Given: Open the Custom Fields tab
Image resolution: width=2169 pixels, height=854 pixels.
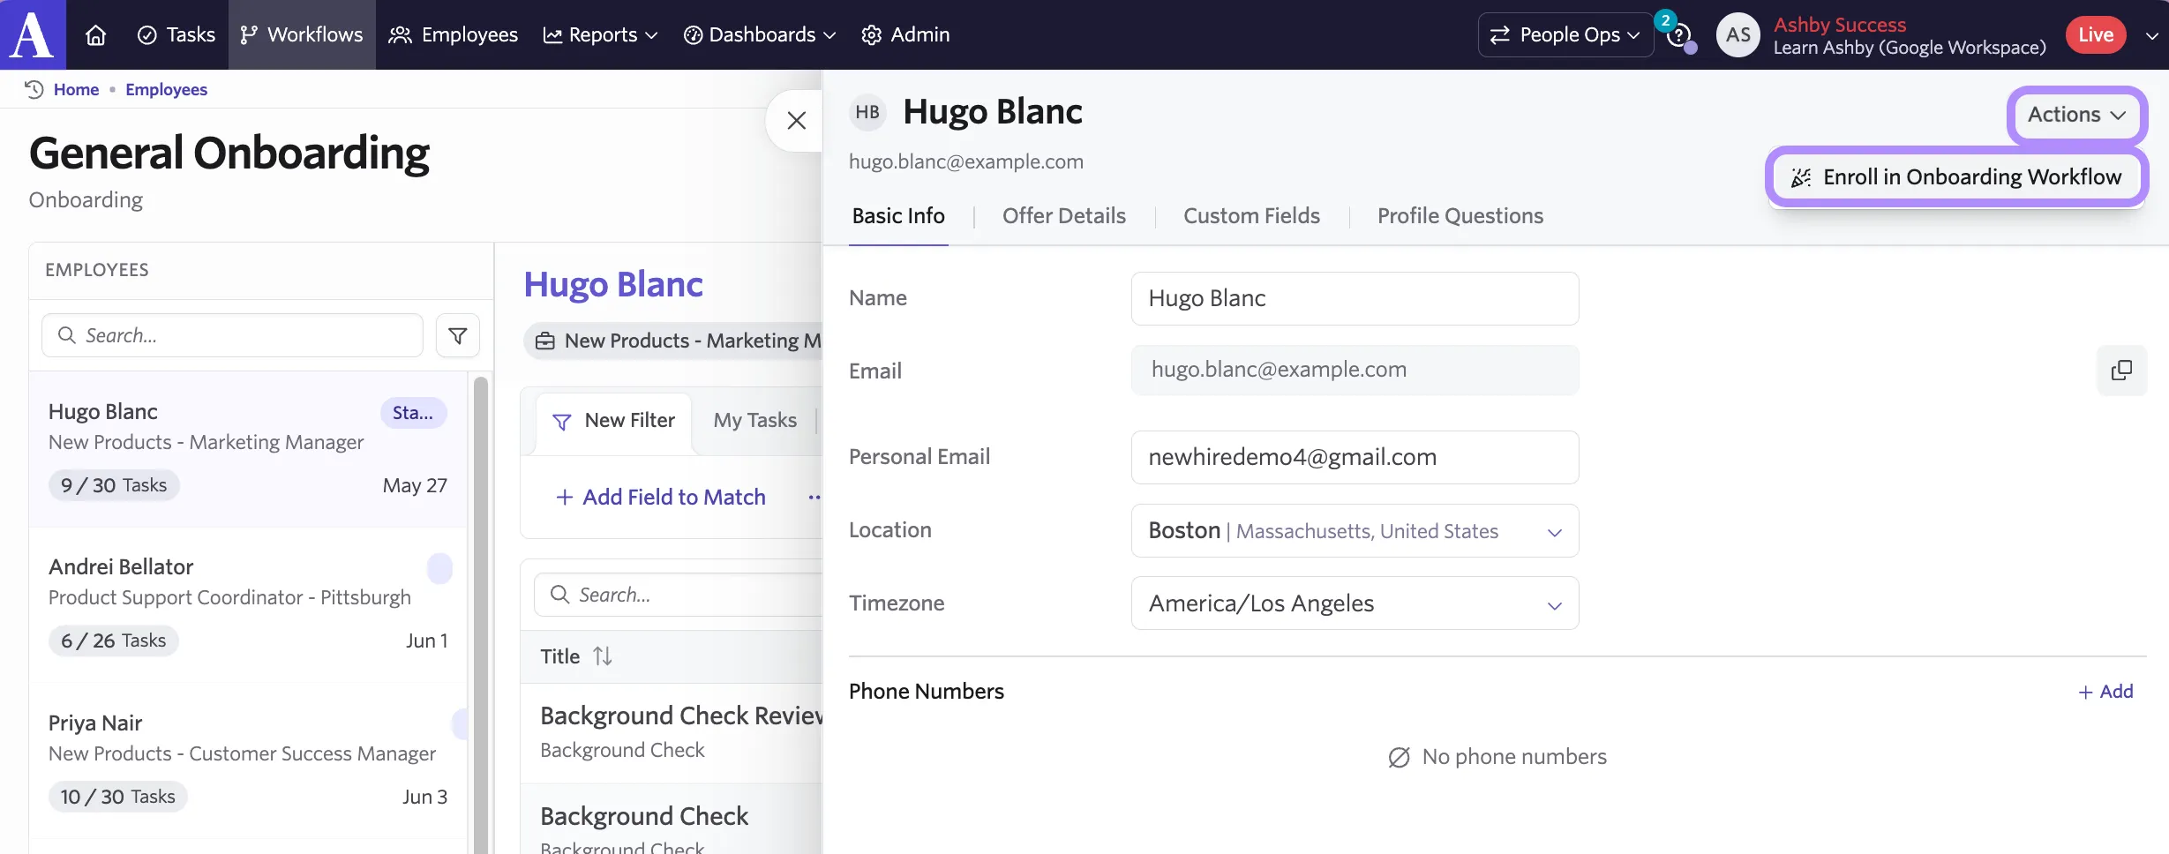Looking at the screenshot, I should pos(1251,216).
